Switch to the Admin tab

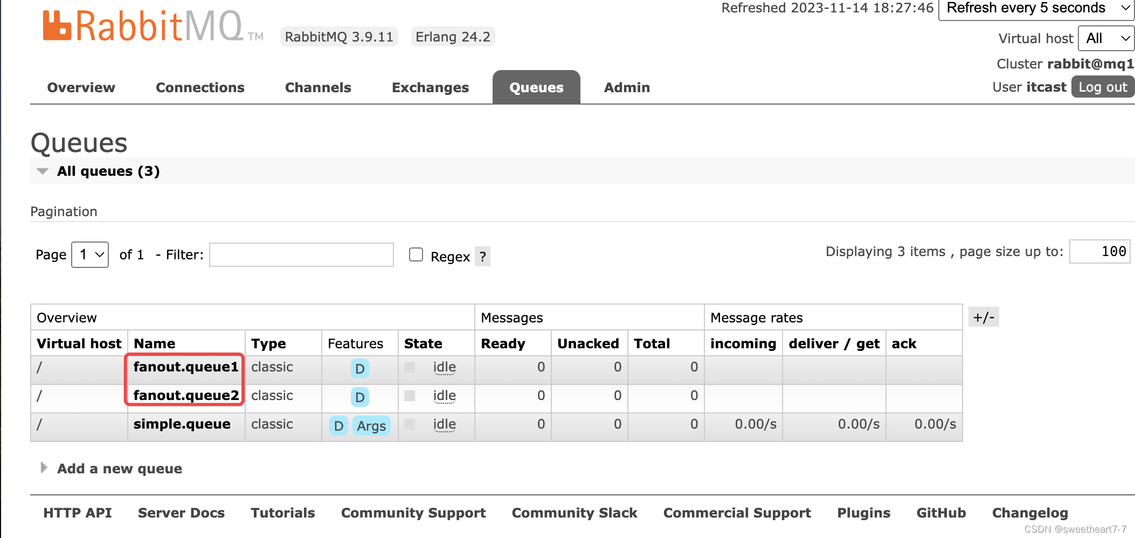point(627,87)
